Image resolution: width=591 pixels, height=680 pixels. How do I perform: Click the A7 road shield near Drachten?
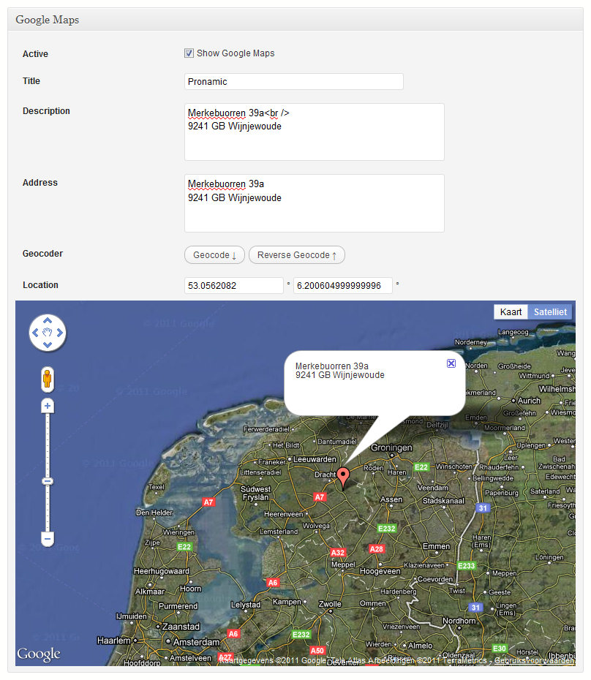pyautogui.click(x=320, y=497)
